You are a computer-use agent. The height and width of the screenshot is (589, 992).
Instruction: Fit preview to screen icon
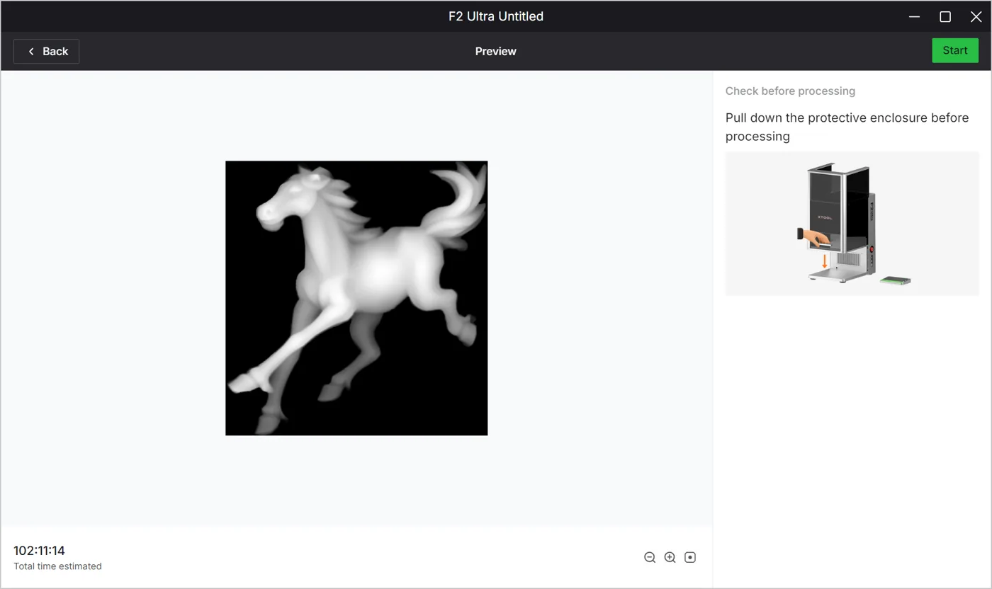690,558
